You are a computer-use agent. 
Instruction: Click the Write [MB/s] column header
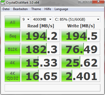[81, 26]
